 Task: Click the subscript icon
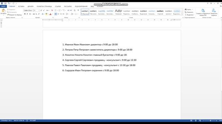[x=36, y=14]
